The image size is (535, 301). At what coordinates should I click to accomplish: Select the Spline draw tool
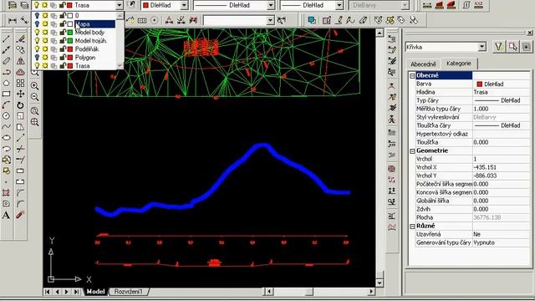point(6,126)
